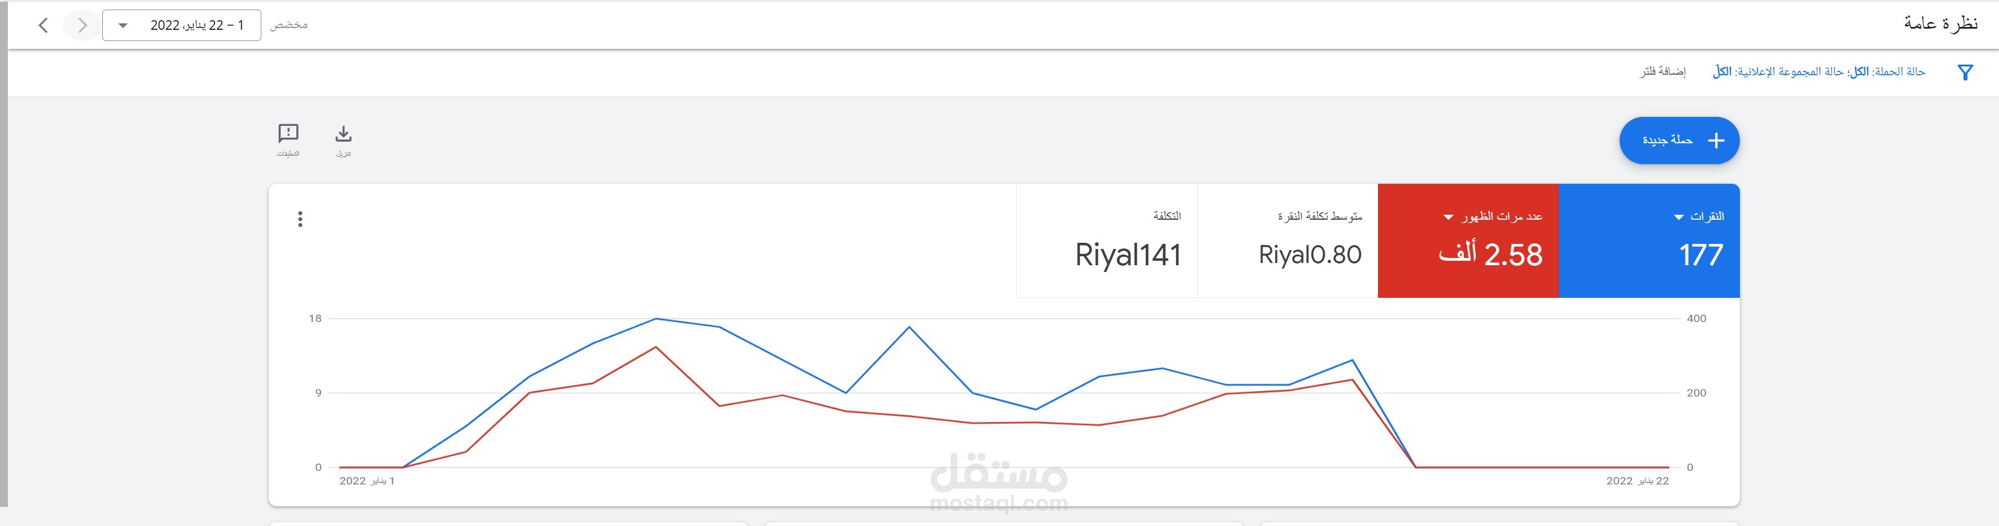
Task: Click the نظرة عامة page title
Action: point(1940,24)
